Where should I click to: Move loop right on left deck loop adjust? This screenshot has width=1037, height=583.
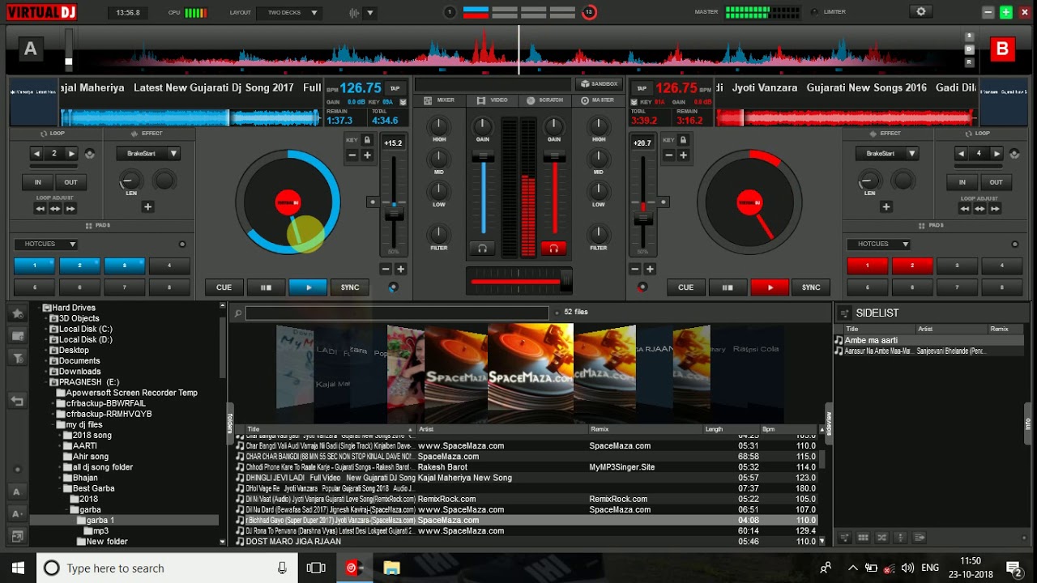coord(70,209)
